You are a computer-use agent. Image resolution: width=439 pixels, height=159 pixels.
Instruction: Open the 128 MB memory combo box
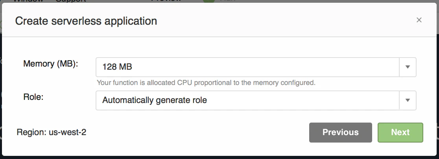click(x=256, y=67)
